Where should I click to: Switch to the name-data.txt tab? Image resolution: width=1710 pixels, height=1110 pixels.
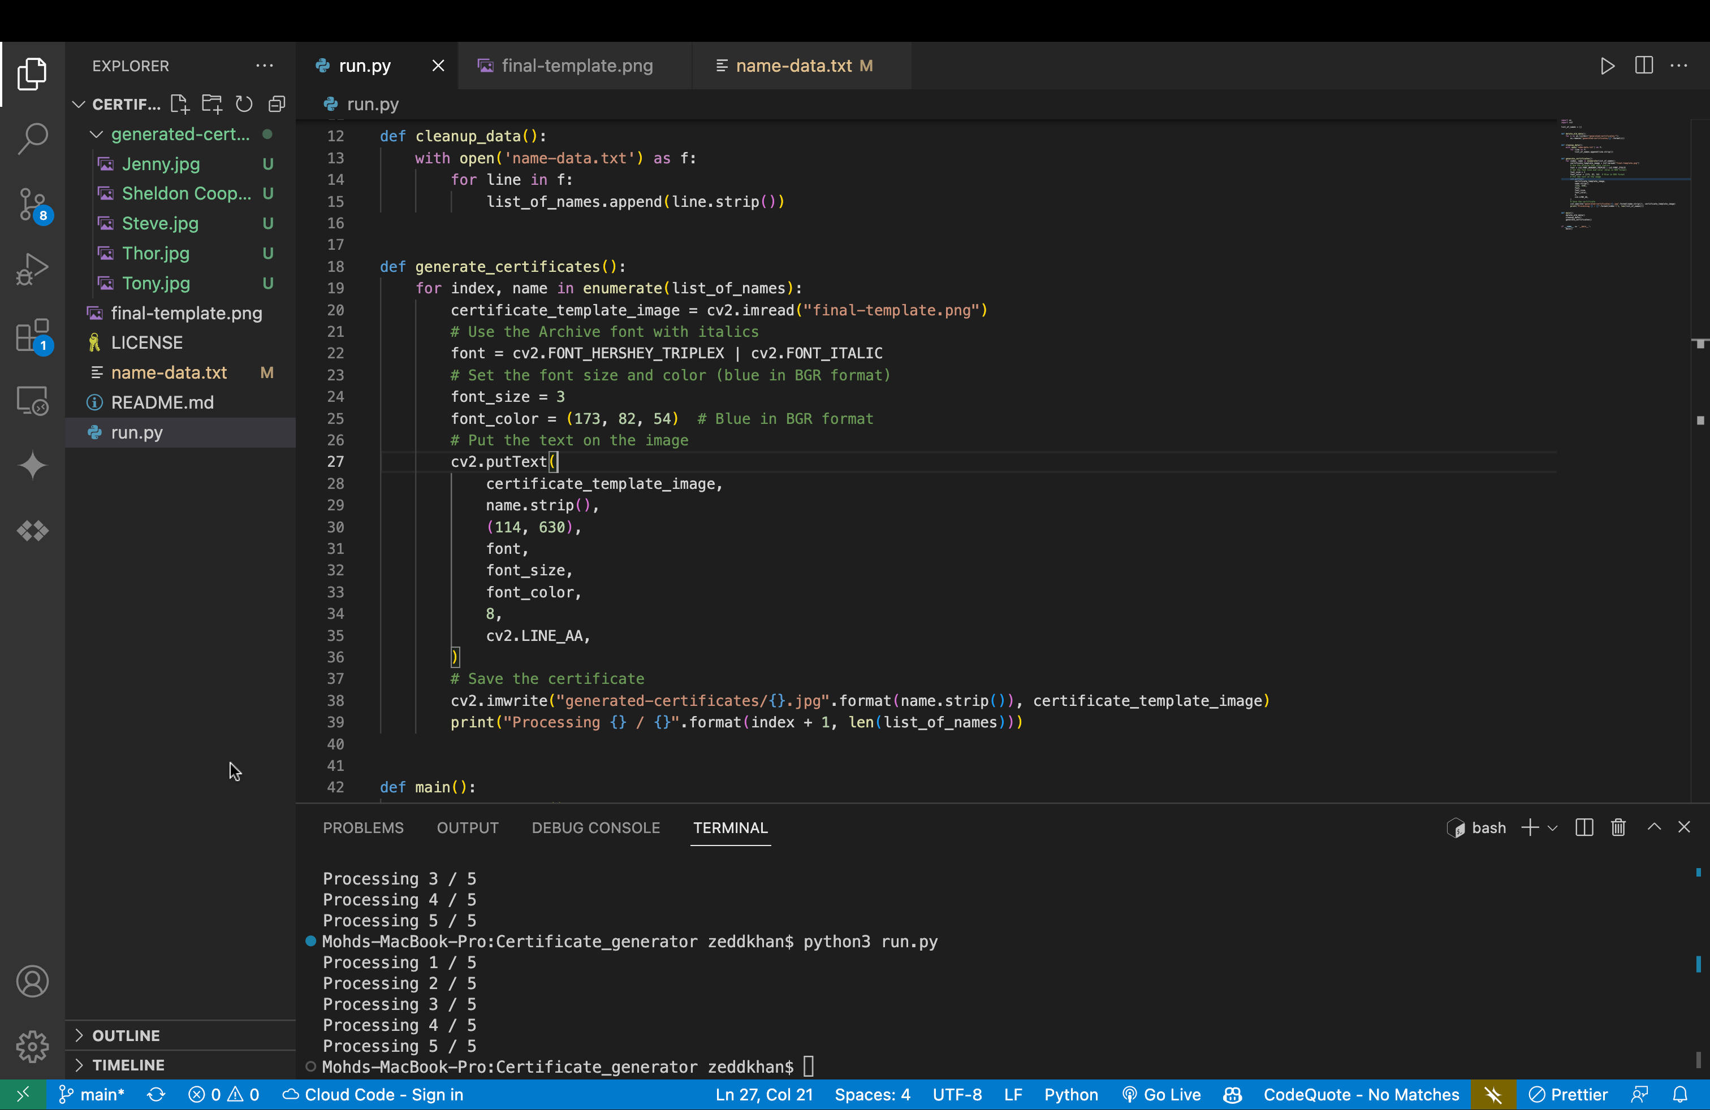tap(793, 66)
